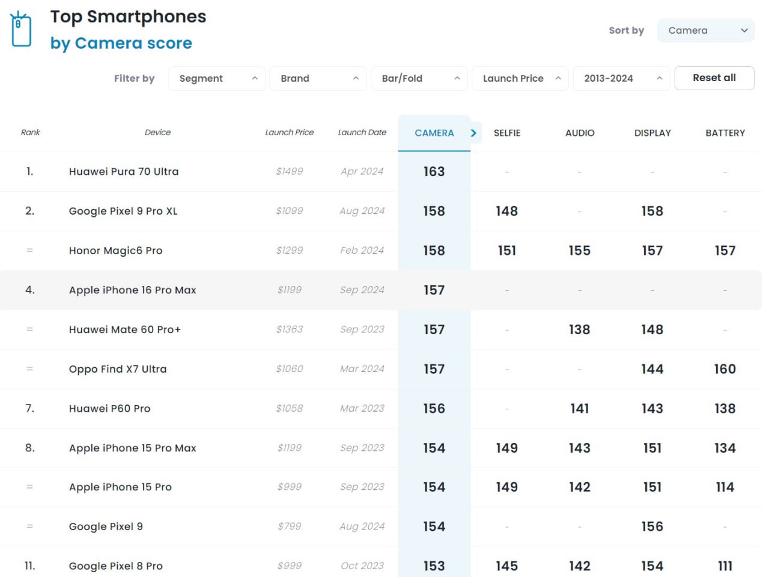Click the Apr 2024 launch date cell
Viewport: 769px width, 577px height.
(362, 171)
